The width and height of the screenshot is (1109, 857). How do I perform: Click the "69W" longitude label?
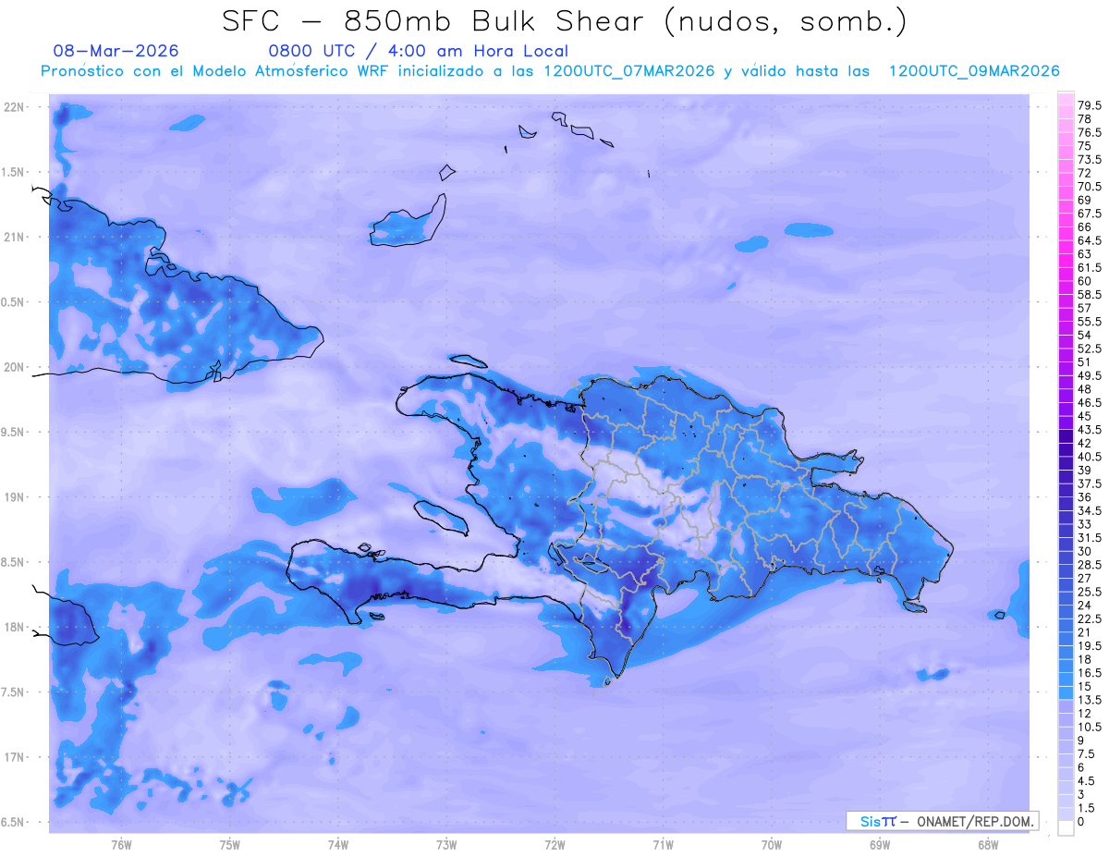880,845
